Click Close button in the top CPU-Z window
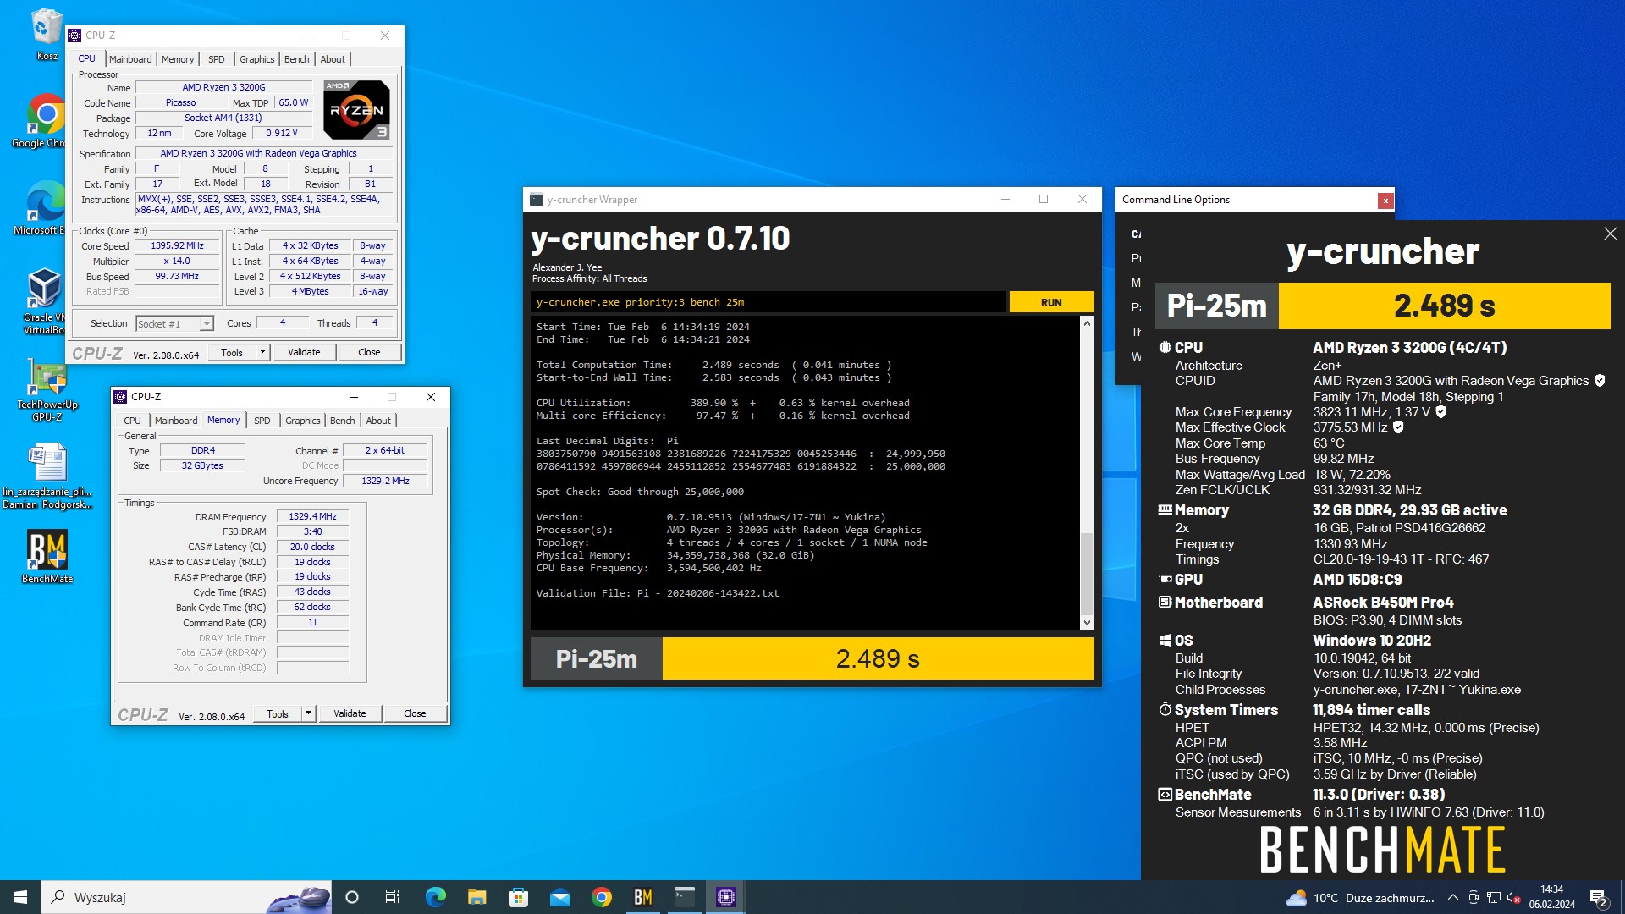The image size is (1625, 914). point(369,352)
